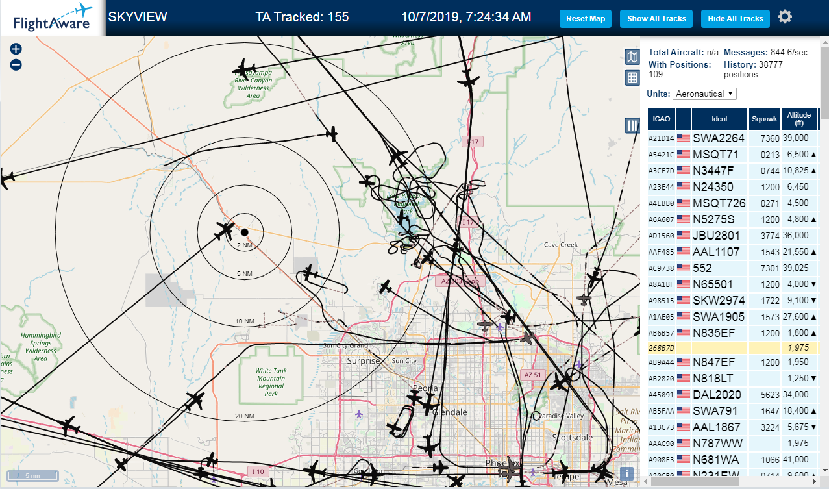829x489 pixels.
Task: Click the SKYVIEW title text
Action: [x=137, y=18]
